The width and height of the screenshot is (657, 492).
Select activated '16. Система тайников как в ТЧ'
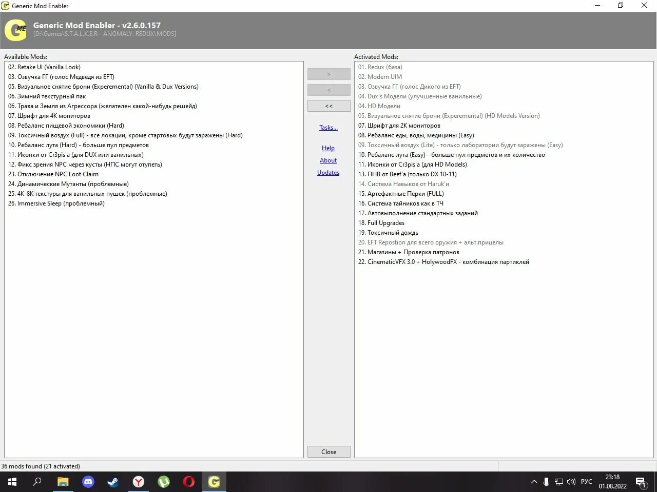pyautogui.click(x=401, y=203)
